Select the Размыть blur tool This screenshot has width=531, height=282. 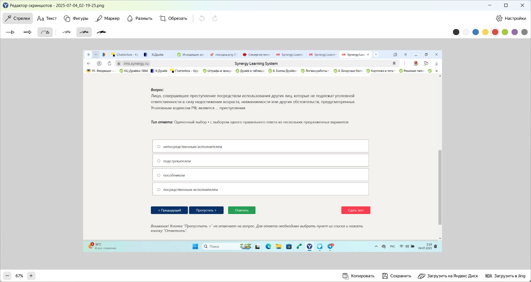(140, 18)
